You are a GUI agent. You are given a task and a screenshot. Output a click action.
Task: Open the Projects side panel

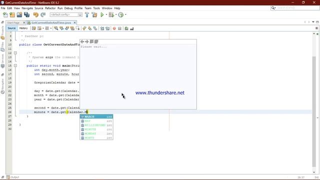click(2, 32)
